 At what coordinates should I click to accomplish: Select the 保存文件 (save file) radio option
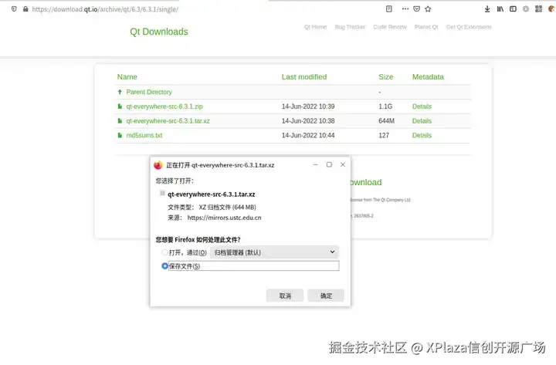[x=164, y=265]
